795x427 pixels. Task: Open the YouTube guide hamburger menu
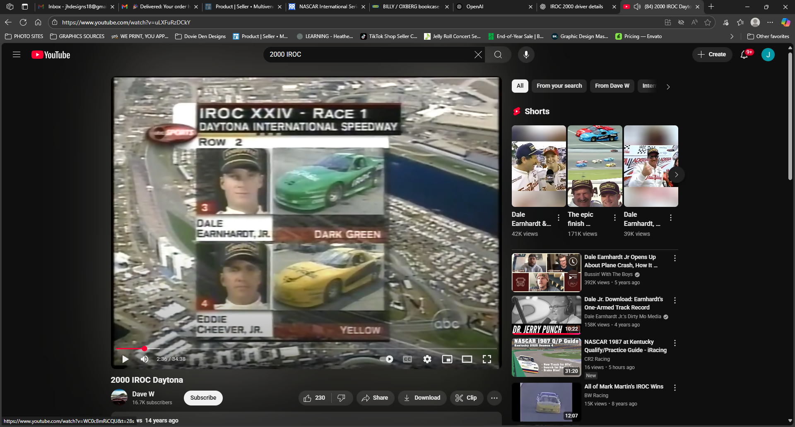[x=17, y=55]
